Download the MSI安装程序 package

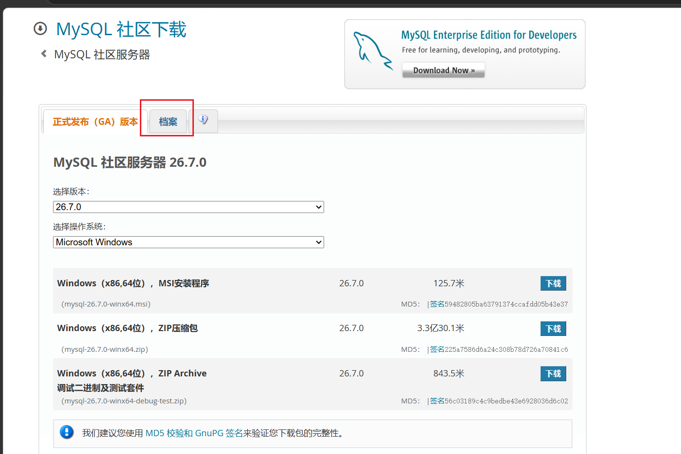pyautogui.click(x=553, y=283)
